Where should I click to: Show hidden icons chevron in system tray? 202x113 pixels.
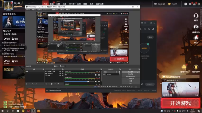[x=172, y=111]
